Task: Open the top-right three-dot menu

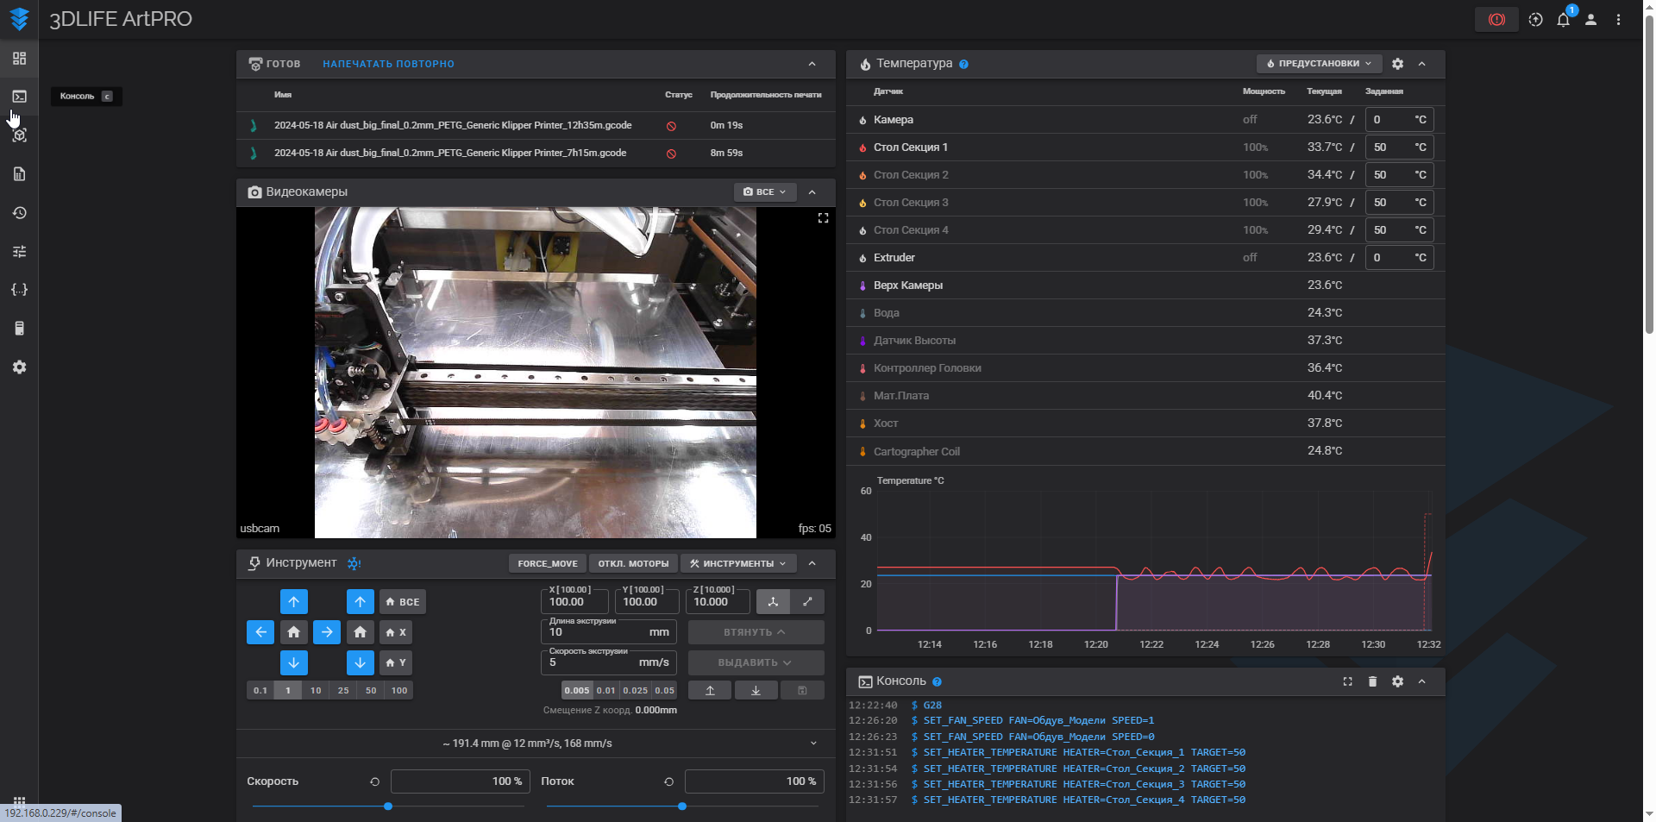Action: tap(1618, 19)
